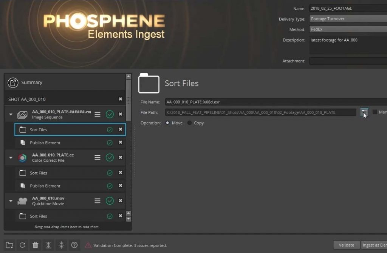Image resolution: width=387 pixels, height=253 pixels.
Task: Open hamburger menu for Quicktime Movie
Action: 98,201
